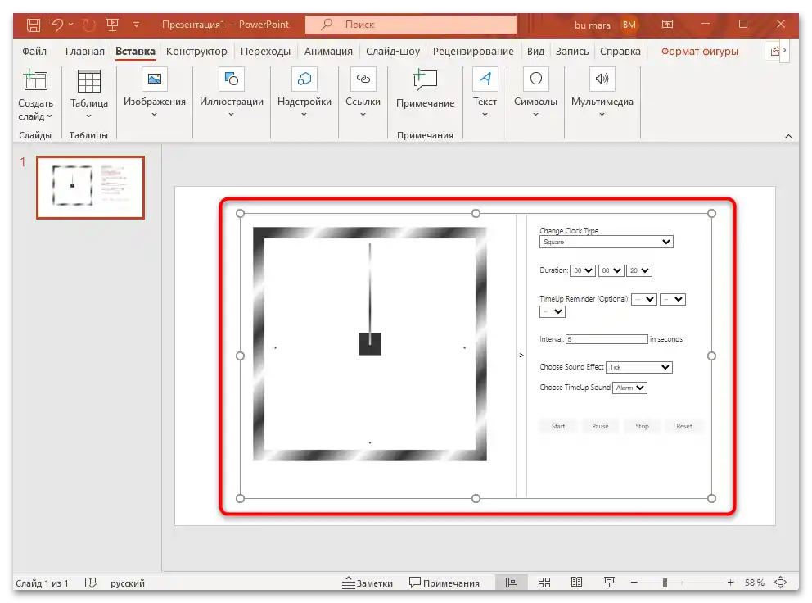
Task: Open the Choose Sound Effect dropdown
Action: click(639, 367)
